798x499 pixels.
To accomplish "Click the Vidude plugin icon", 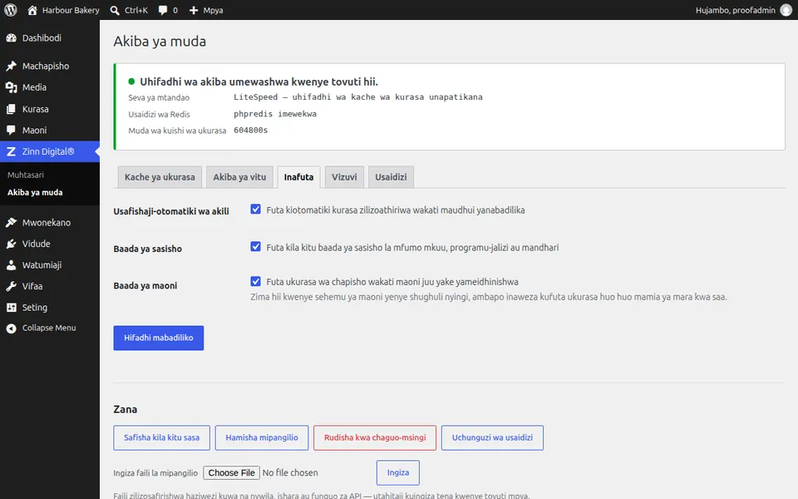I will 11,244.
